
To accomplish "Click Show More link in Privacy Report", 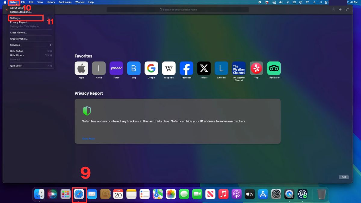I will pos(88,139).
